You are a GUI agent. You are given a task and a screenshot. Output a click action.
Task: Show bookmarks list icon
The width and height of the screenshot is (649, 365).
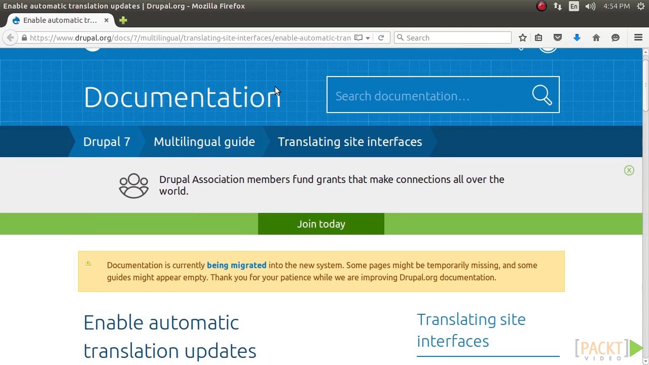click(x=538, y=38)
